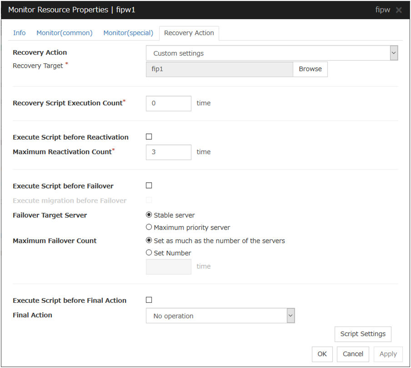Open Script Settings
Image resolution: width=411 pixels, height=368 pixels.
click(362, 334)
